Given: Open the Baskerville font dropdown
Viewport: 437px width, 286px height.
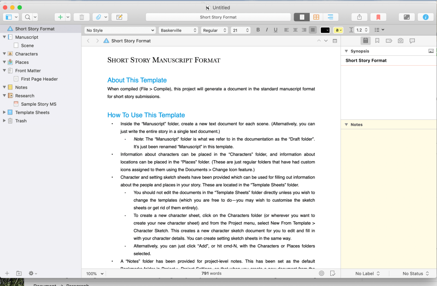Looking at the screenshot, I should click(178, 30).
